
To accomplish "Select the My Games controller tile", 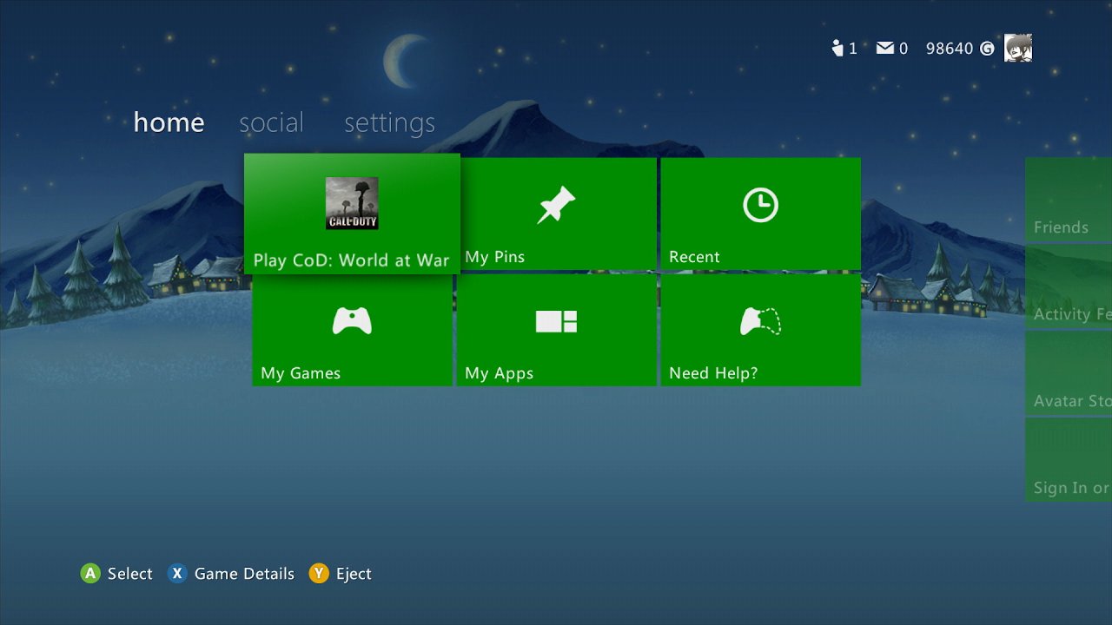I will click(352, 330).
